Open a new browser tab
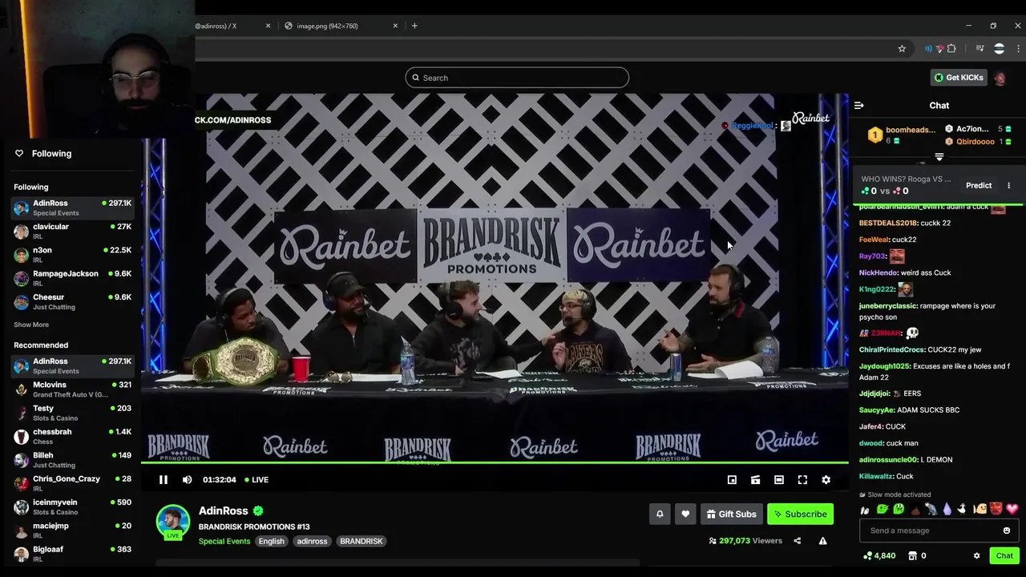Image resolution: width=1026 pixels, height=577 pixels. pos(414,26)
